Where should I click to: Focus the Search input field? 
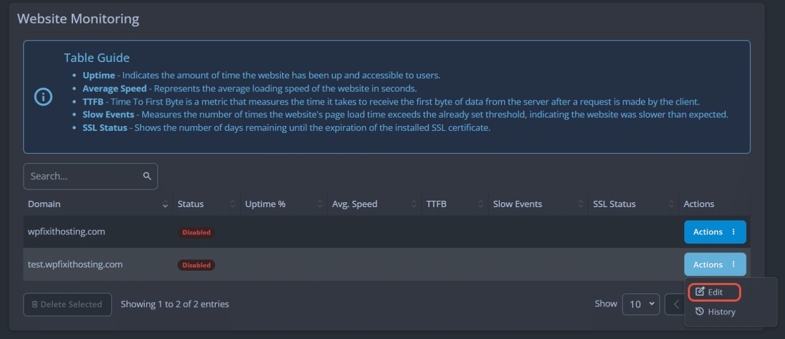click(90, 176)
